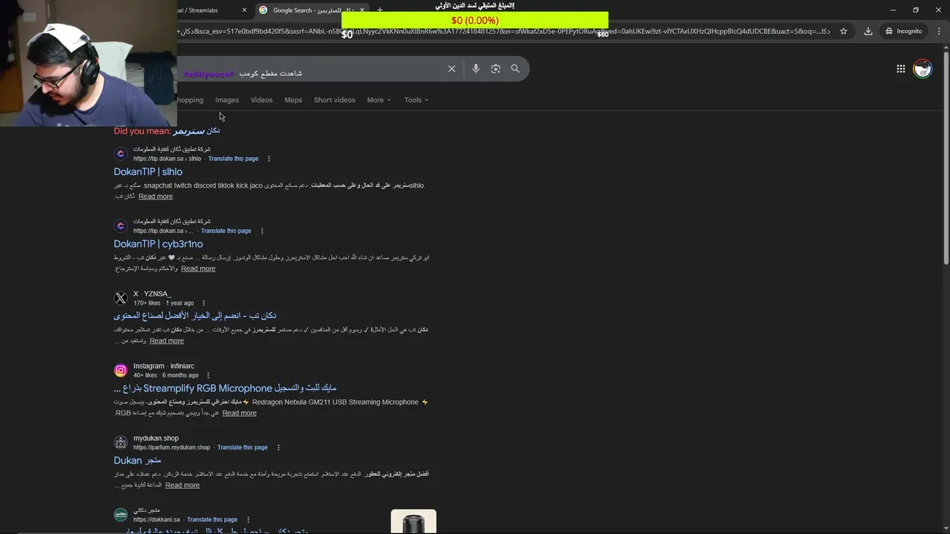Open more options for DokanTIP cyb3r1no result
The width and height of the screenshot is (950, 534).
tap(261, 231)
